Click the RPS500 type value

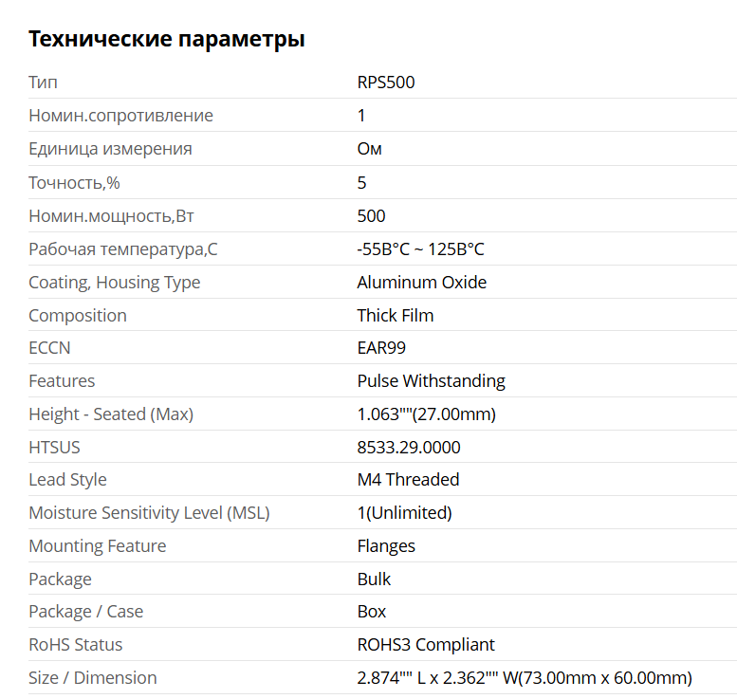(386, 83)
